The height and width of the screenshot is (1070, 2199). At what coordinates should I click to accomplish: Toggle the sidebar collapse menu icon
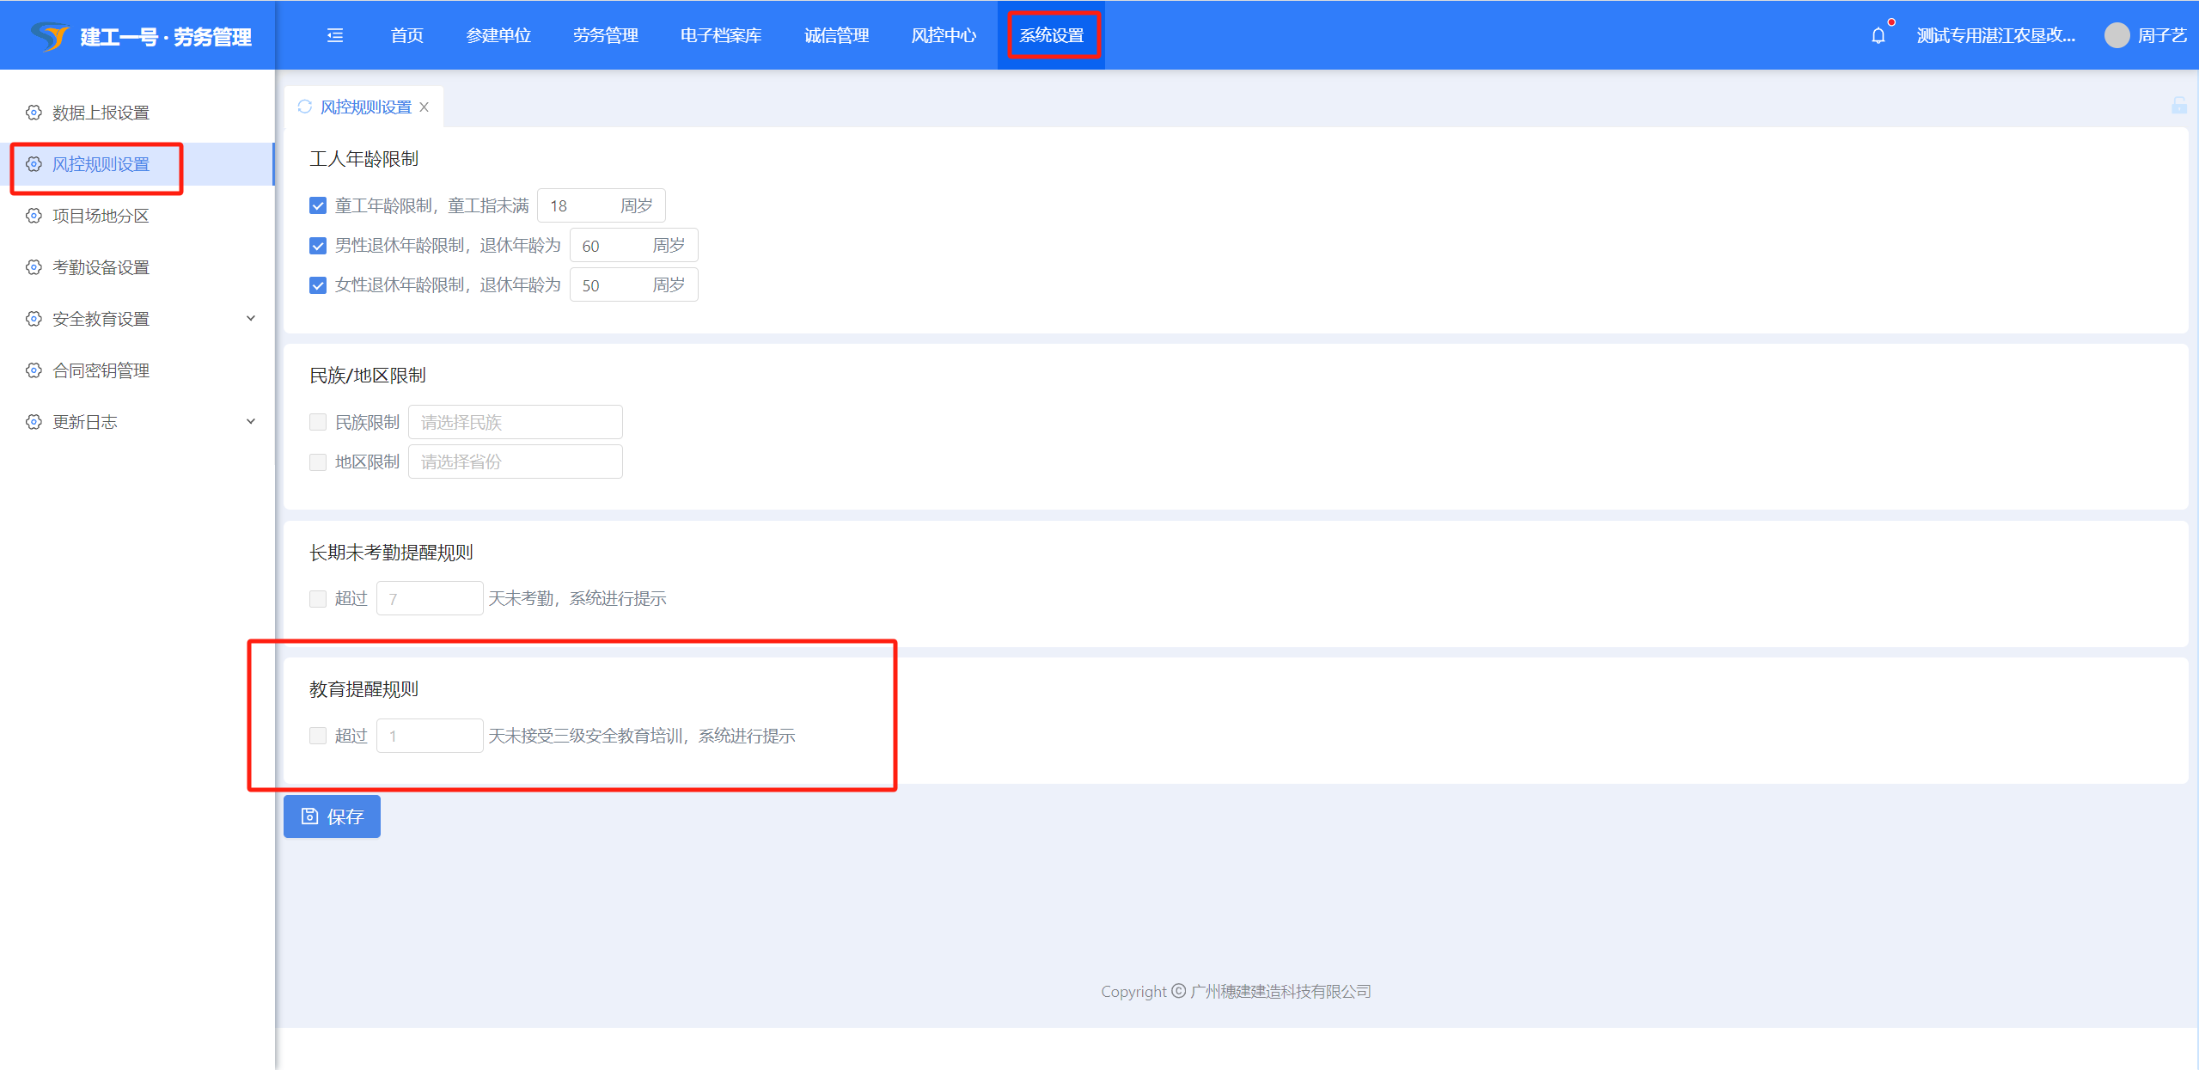tap(335, 35)
